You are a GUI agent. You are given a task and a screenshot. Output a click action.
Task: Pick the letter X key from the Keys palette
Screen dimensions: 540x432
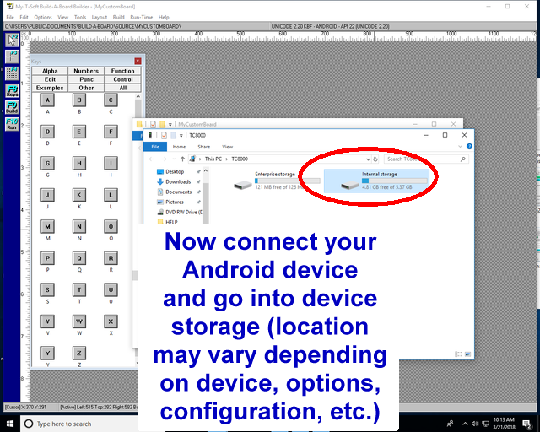tap(111, 321)
